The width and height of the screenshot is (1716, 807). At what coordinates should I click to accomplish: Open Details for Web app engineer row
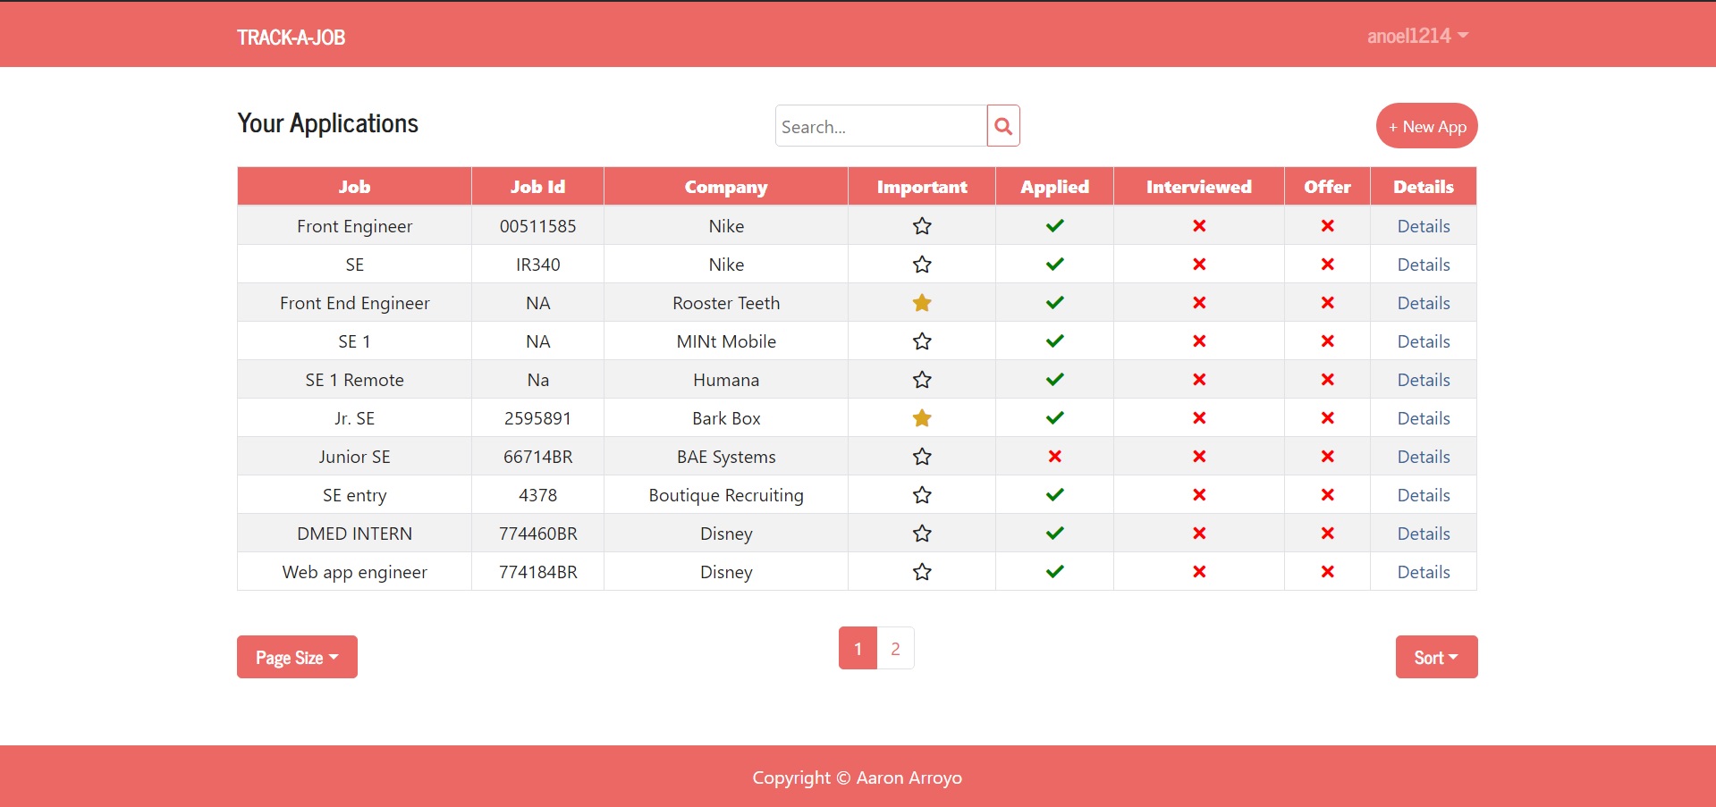[x=1424, y=572]
